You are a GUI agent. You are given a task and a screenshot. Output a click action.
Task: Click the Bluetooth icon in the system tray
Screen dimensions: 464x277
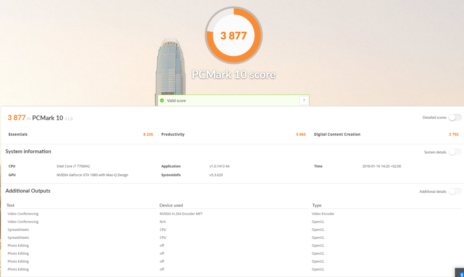click(x=462, y=274)
